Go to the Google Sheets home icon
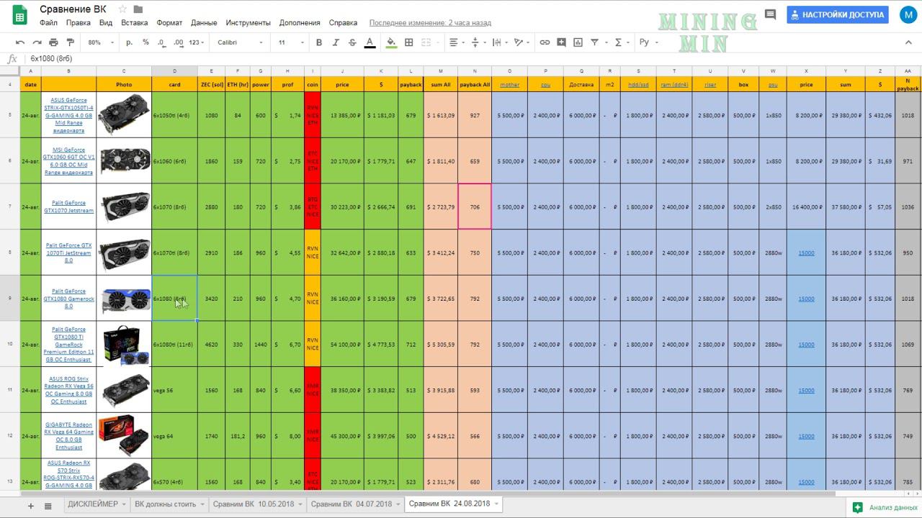Viewport: 922px width, 518px height. pyautogui.click(x=19, y=16)
